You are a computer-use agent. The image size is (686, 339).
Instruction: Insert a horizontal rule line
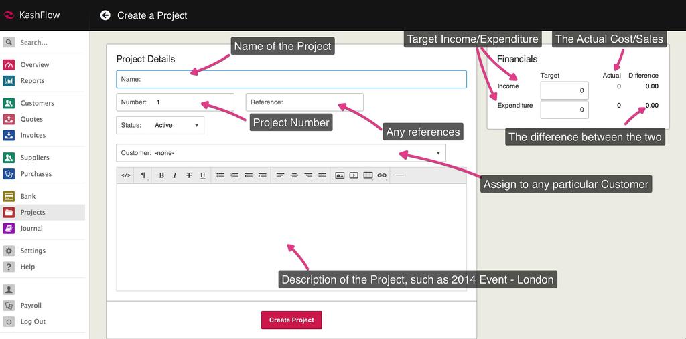pyautogui.click(x=400, y=175)
